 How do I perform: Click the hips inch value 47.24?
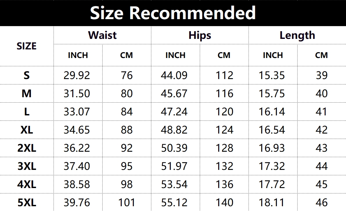click(x=174, y=112)
